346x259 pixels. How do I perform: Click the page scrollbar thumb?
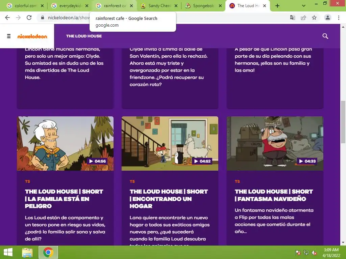tap(343, 122)
